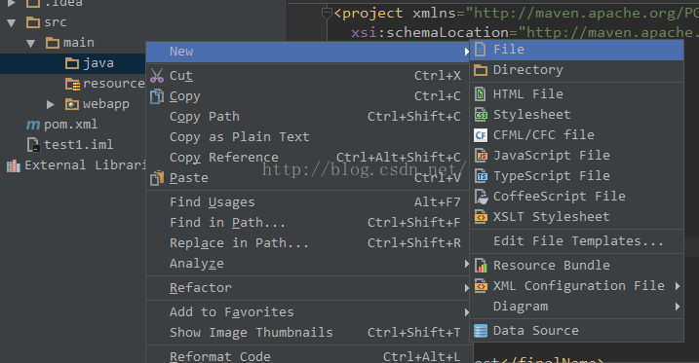Click the Directory folder icon
The image size is (699, 363).
click(x=480, y=70)
